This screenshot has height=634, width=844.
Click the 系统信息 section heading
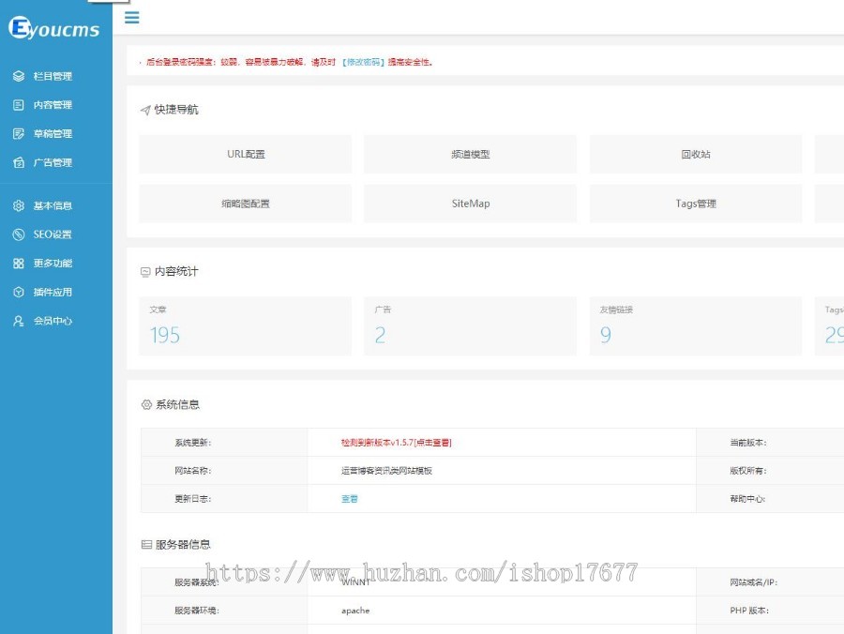click(177, 405)
